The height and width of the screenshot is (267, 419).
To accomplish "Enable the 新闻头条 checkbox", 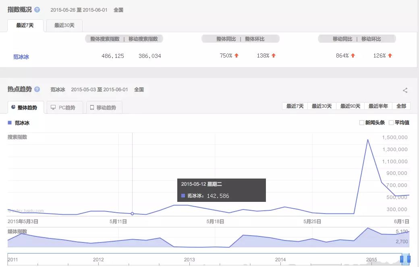I will pyautogui.click(x=361, y=123).
